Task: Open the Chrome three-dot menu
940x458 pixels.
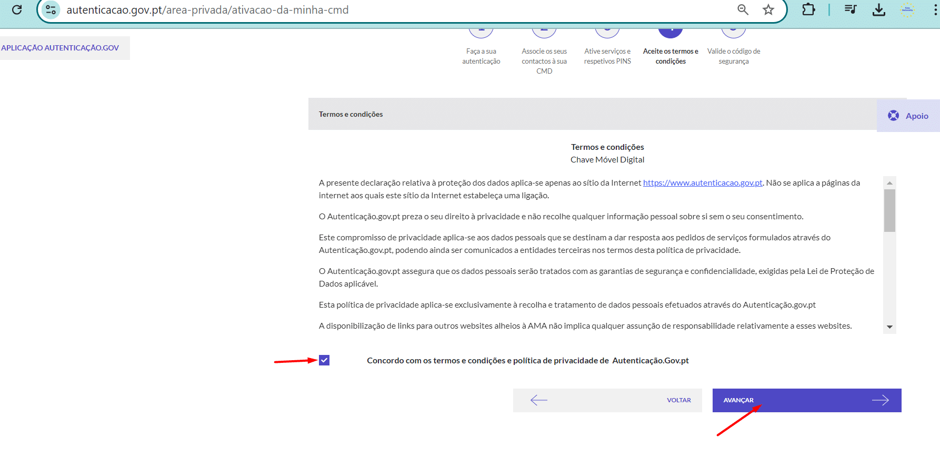Action: [x=935, y=9]
